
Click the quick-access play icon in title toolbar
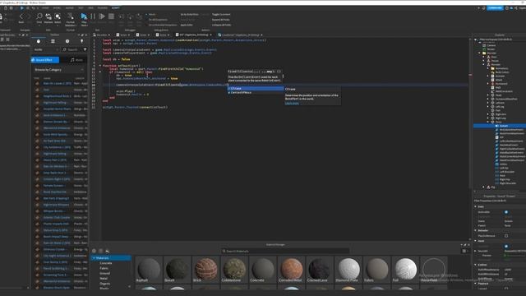pyautogui.click(x=22, y=7)
